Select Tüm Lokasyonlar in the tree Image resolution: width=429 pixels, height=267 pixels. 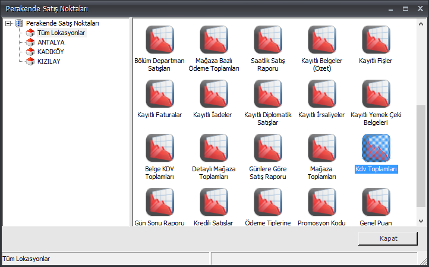pyautogui.click(x=61, y=33)
